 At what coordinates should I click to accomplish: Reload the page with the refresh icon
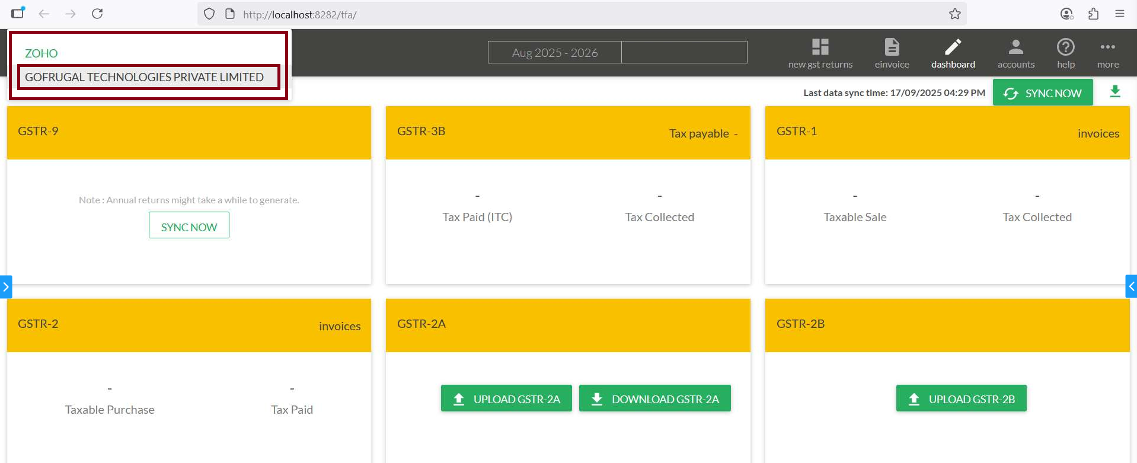tap(97, 14)
